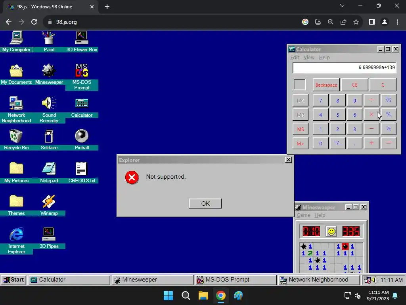Open the Calculator View menu
The height and width of the screenshot is (305, 406).
[x=309, y=58]
